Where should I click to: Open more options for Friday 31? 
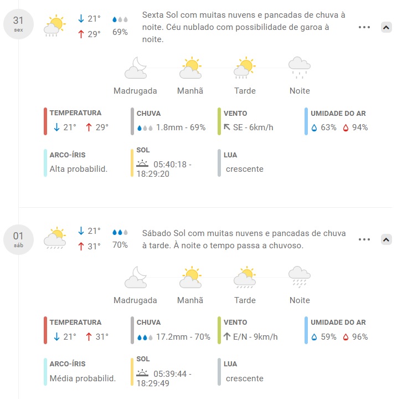364,27
